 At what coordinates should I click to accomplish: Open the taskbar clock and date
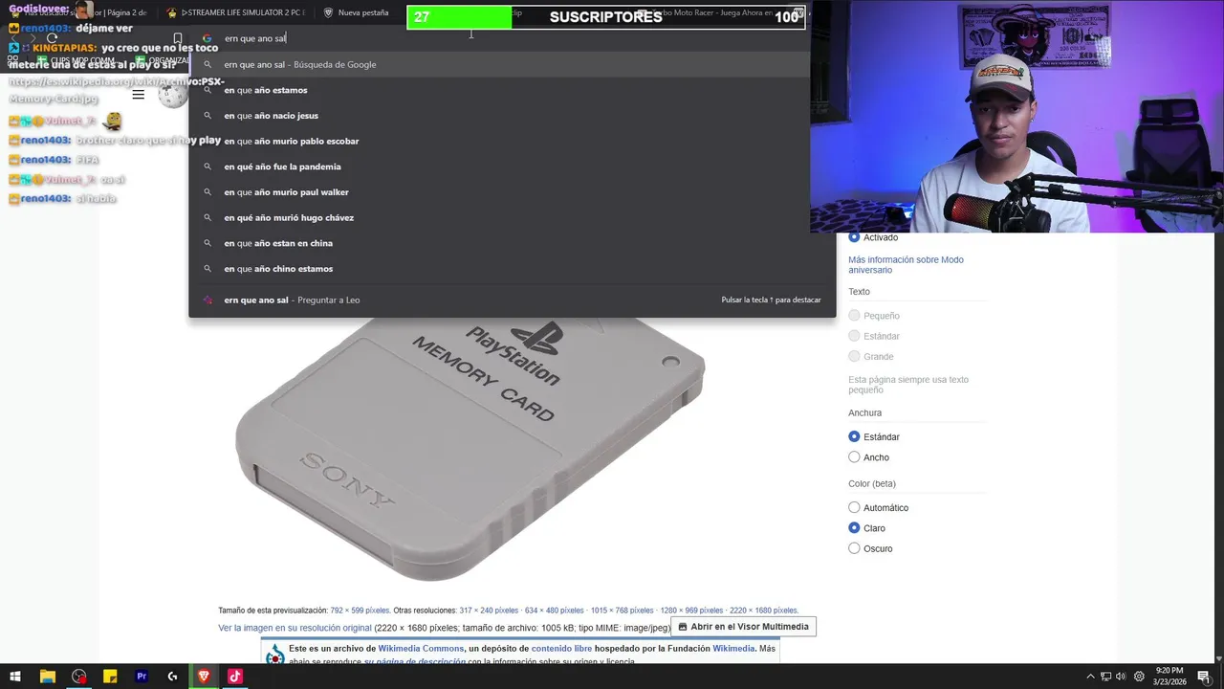coord(1169,677)
